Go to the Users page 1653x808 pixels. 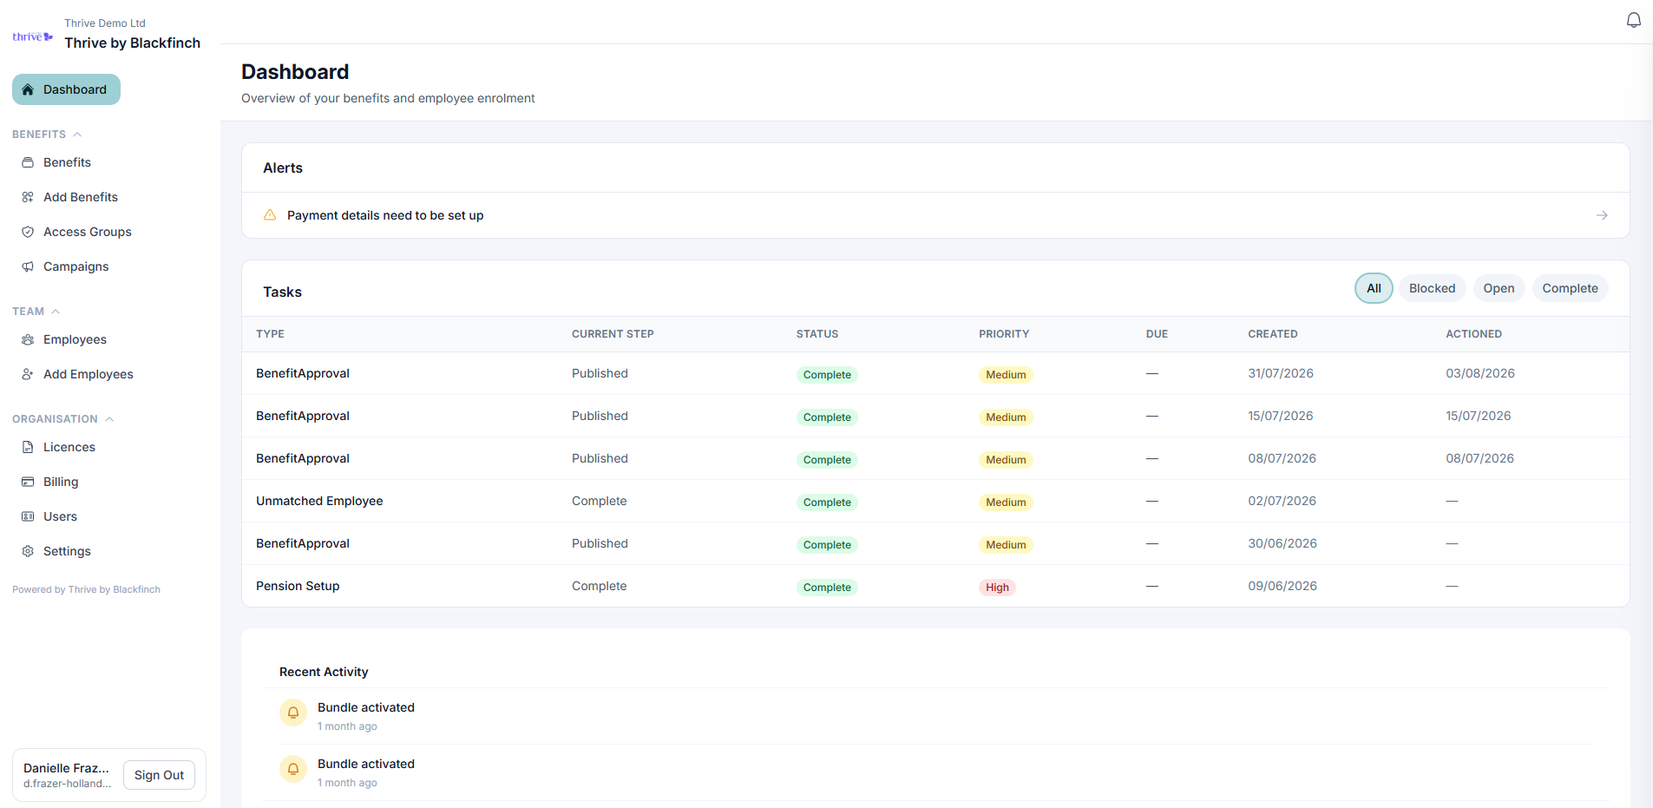coord(60,516)
